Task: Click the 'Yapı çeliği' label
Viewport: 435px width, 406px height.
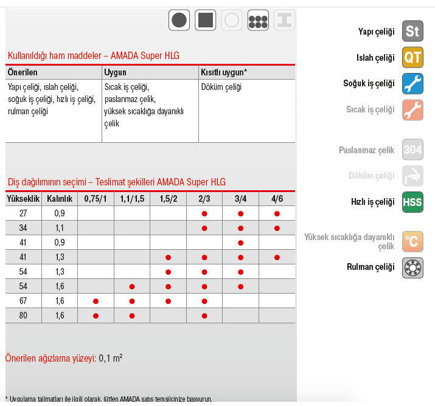Action: [x=376, y=32]
